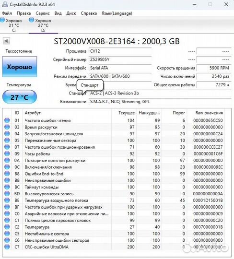Viewport: 234px width, 259px height.
Task: Select the Часы работы attribute text
Action: click(37, 154)
